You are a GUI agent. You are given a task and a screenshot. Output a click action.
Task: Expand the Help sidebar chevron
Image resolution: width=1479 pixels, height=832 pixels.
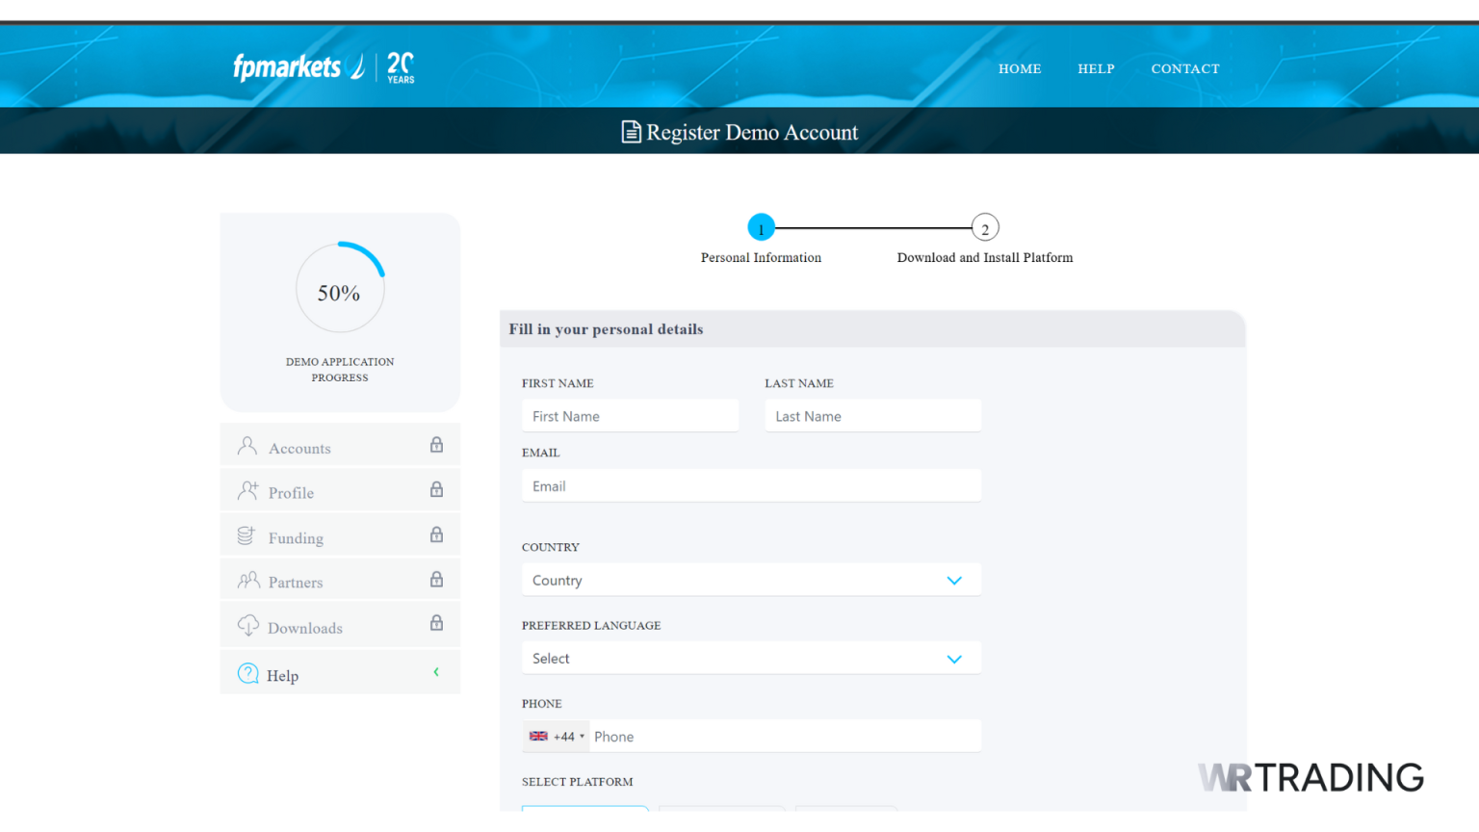(x=436, y=672)
